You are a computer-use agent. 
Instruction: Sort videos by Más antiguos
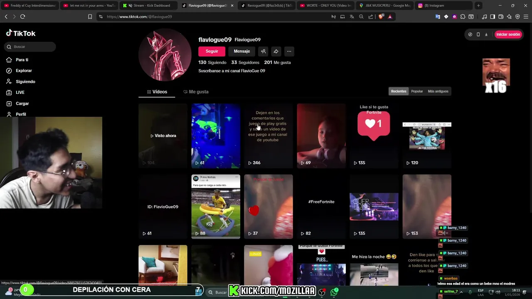tap(438, 91)
